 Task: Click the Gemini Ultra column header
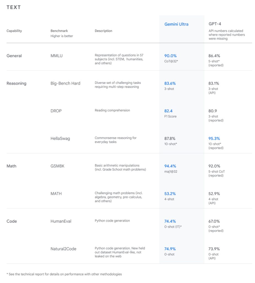[176, 24]
